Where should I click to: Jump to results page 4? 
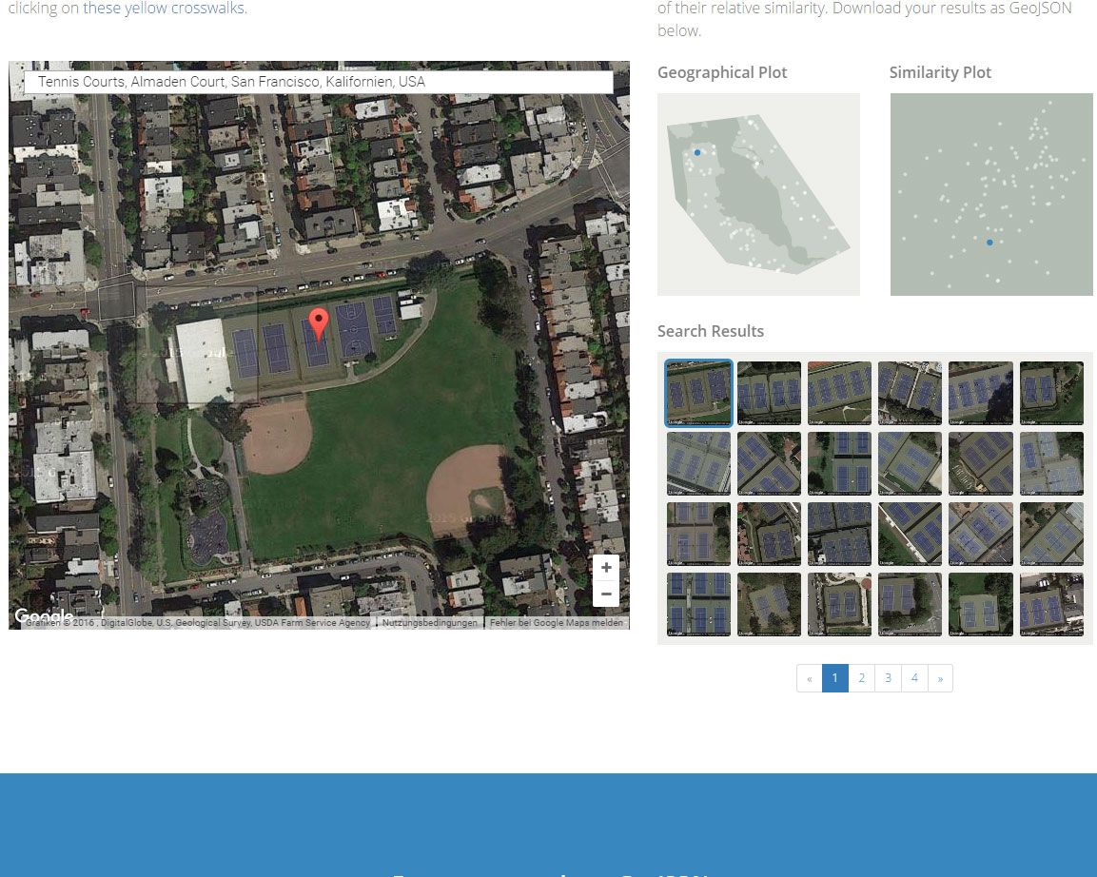click(x=914, y=678)
